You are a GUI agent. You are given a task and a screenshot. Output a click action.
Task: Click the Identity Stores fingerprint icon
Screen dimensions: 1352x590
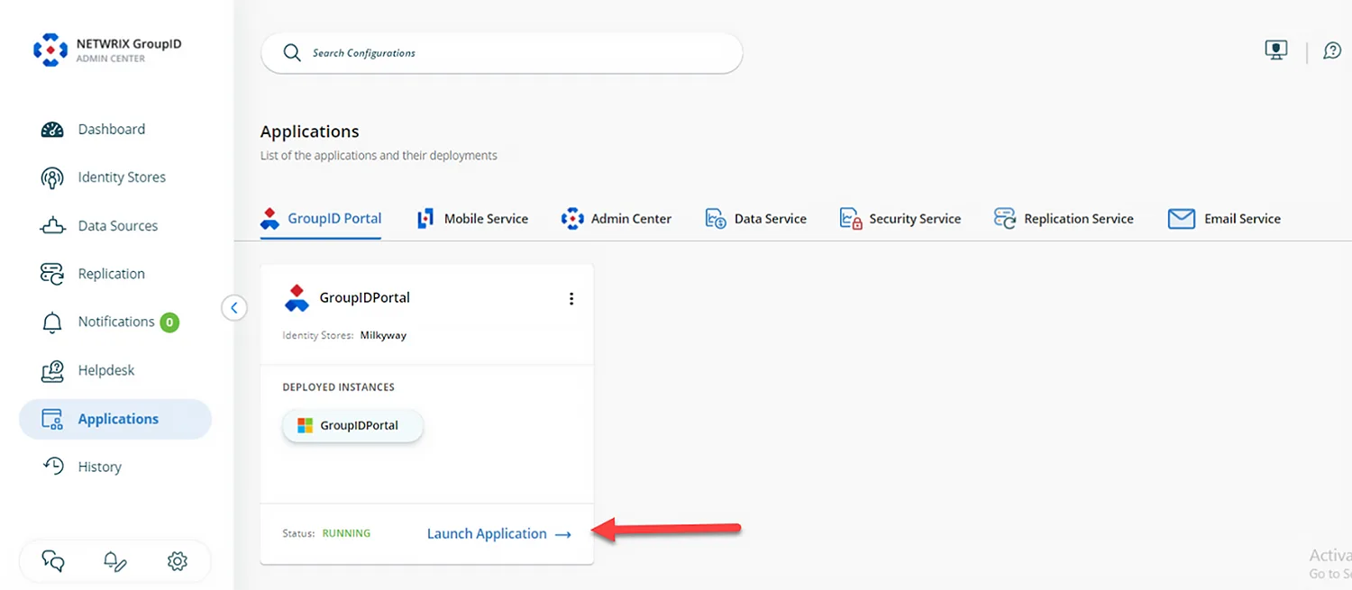tap(52, 177)
